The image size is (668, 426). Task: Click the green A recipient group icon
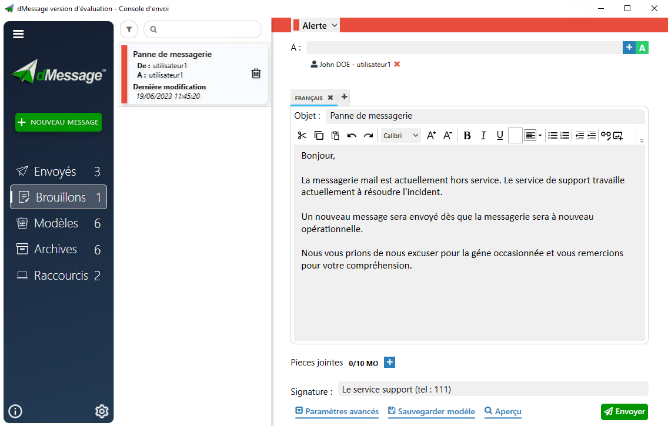(x=642, y=46)
